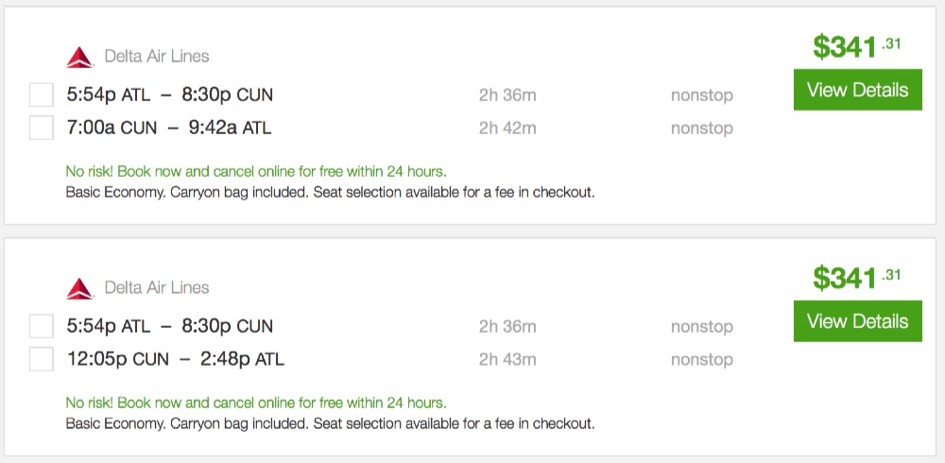Click the 12:05p CUN – 2:48p ATL flight times

point(175,359)
